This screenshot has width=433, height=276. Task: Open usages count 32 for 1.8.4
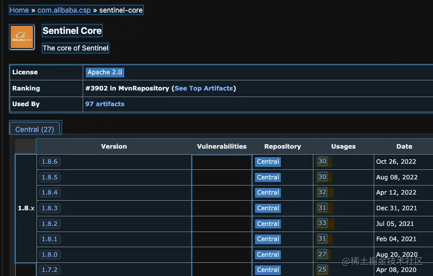pos(322,192)
